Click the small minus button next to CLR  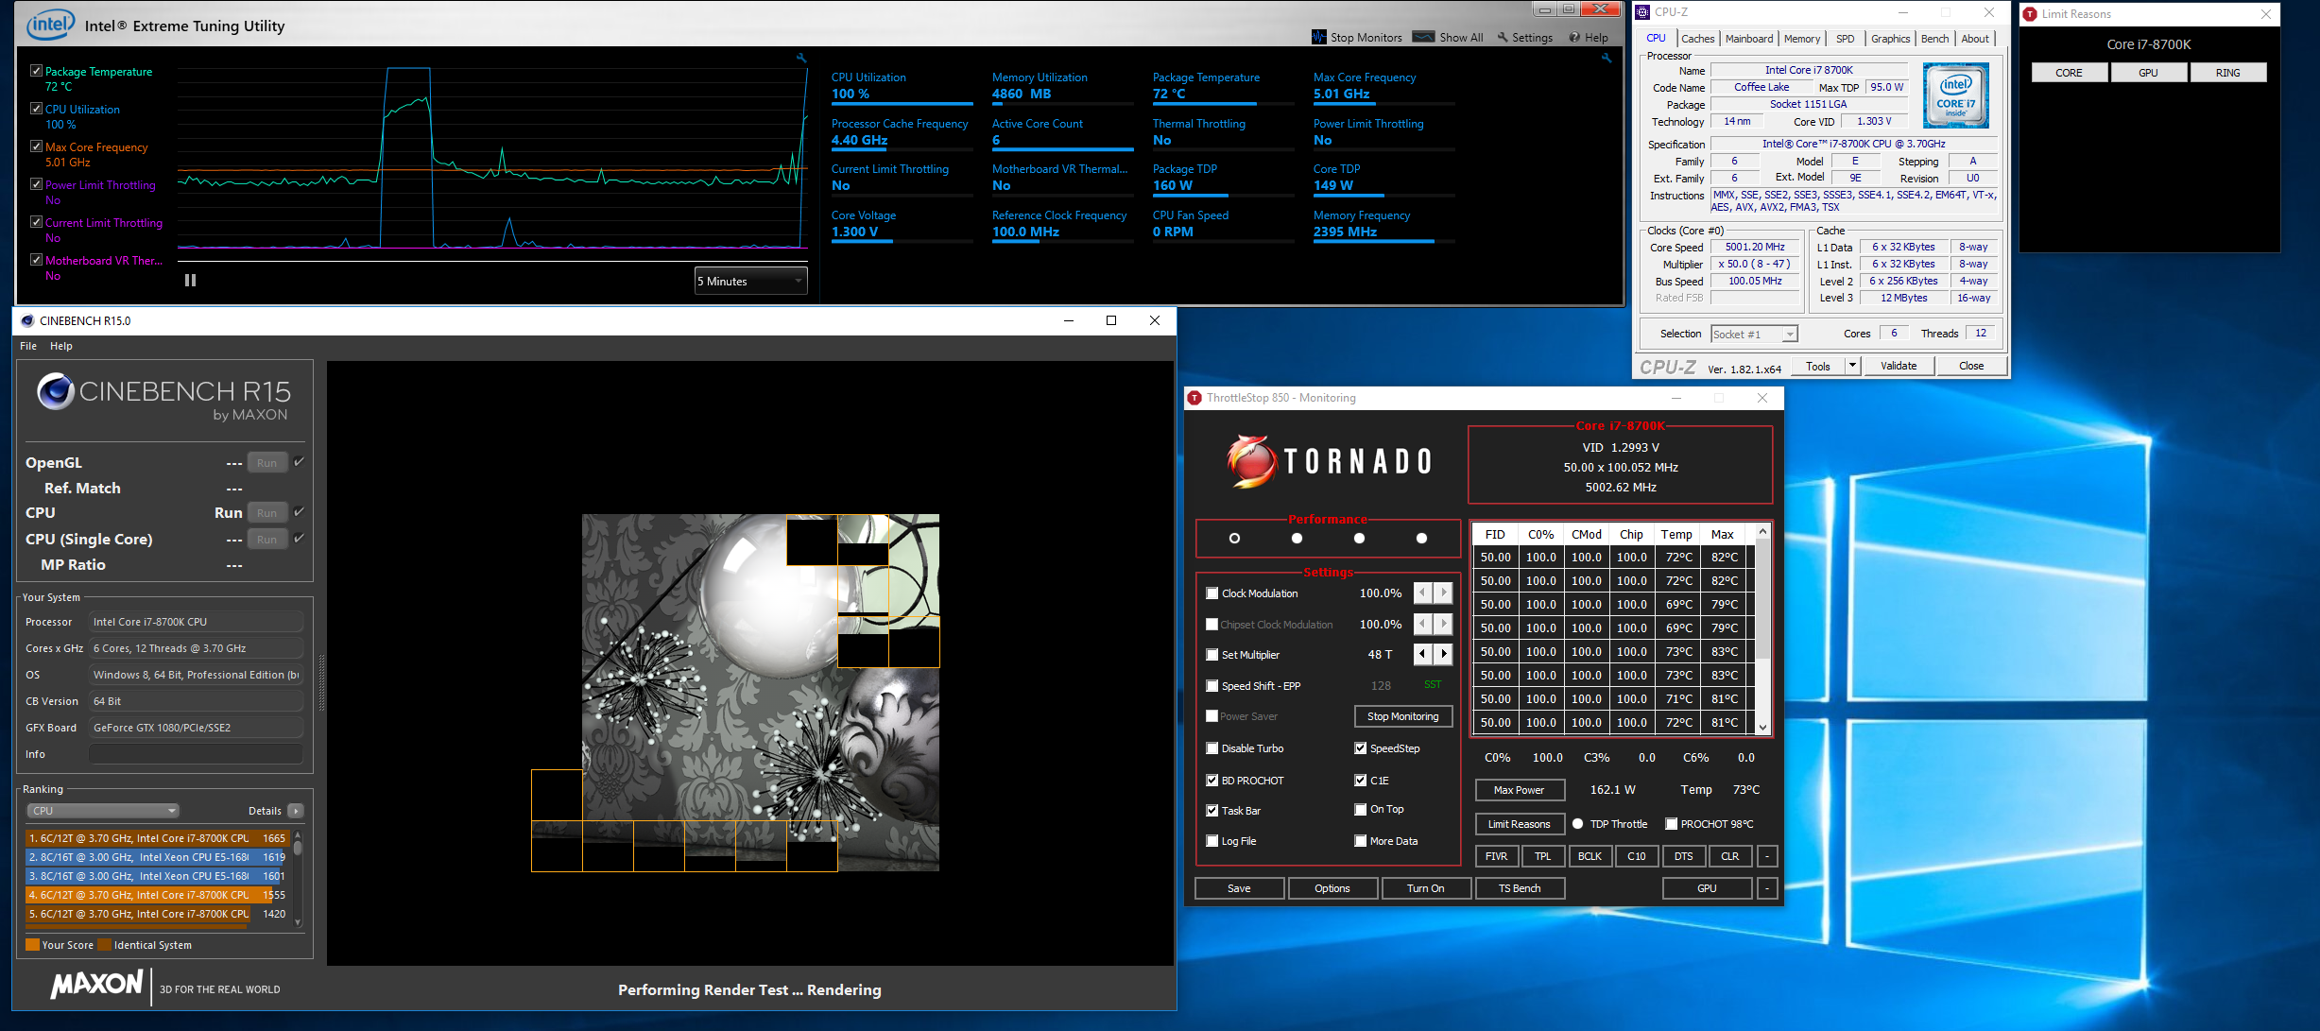click(1767, 856)
